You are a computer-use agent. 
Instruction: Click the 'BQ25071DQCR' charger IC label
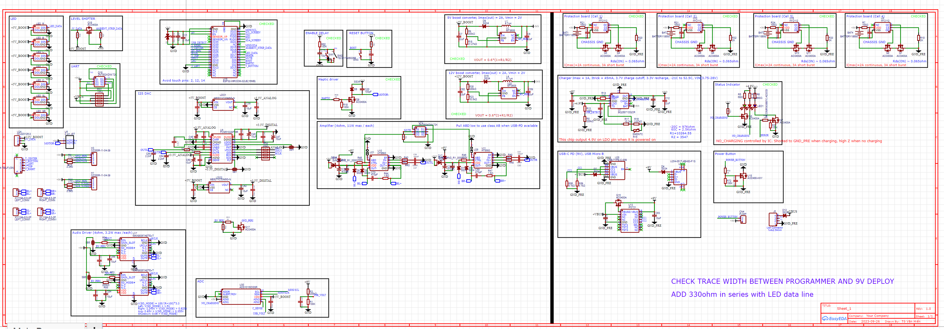627,112
